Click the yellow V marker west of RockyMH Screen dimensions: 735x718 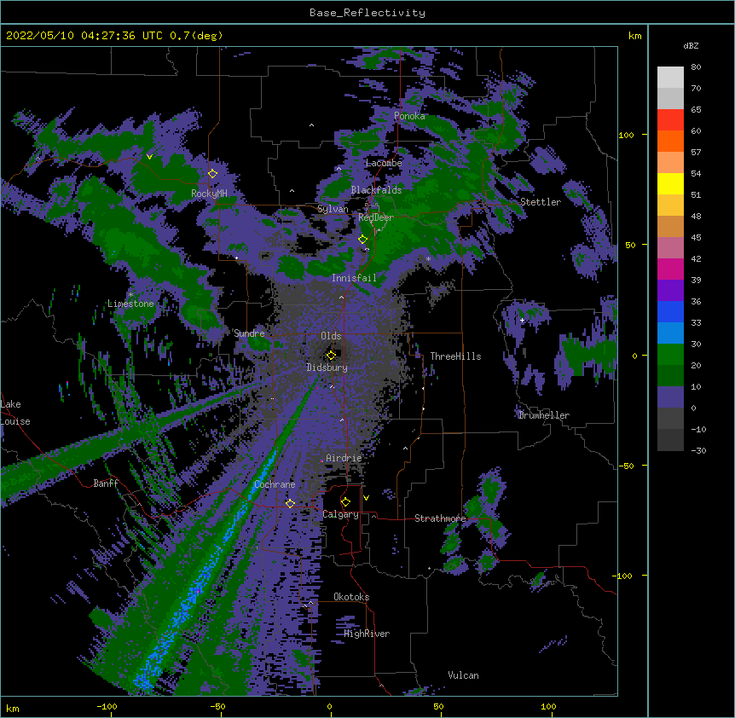pos(149,157)
